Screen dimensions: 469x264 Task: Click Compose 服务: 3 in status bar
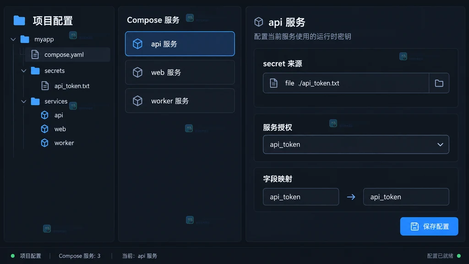pos(80,256)
